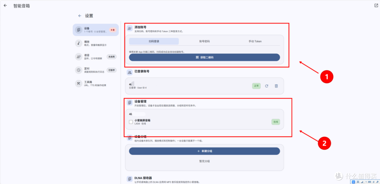Go back from the 智能音箱 page
380x184 pixels.
(5, 6)
